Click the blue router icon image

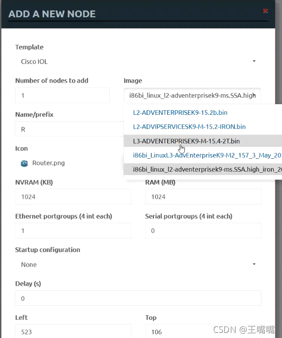click(24, 163)
